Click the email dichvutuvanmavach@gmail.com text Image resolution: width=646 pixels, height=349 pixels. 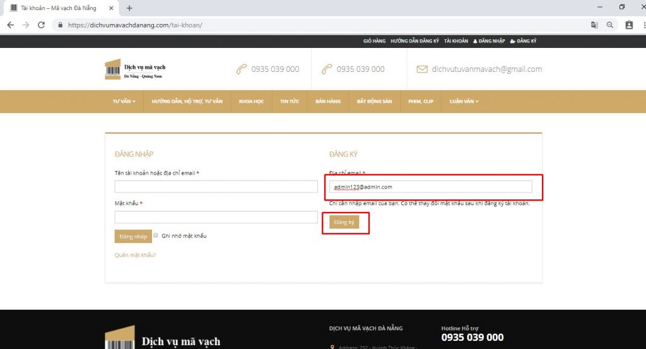pyautogui.click(x=486, y=69)
